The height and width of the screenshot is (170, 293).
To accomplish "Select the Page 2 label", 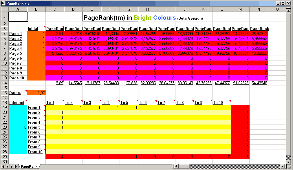I will click(x=18, y=39).
